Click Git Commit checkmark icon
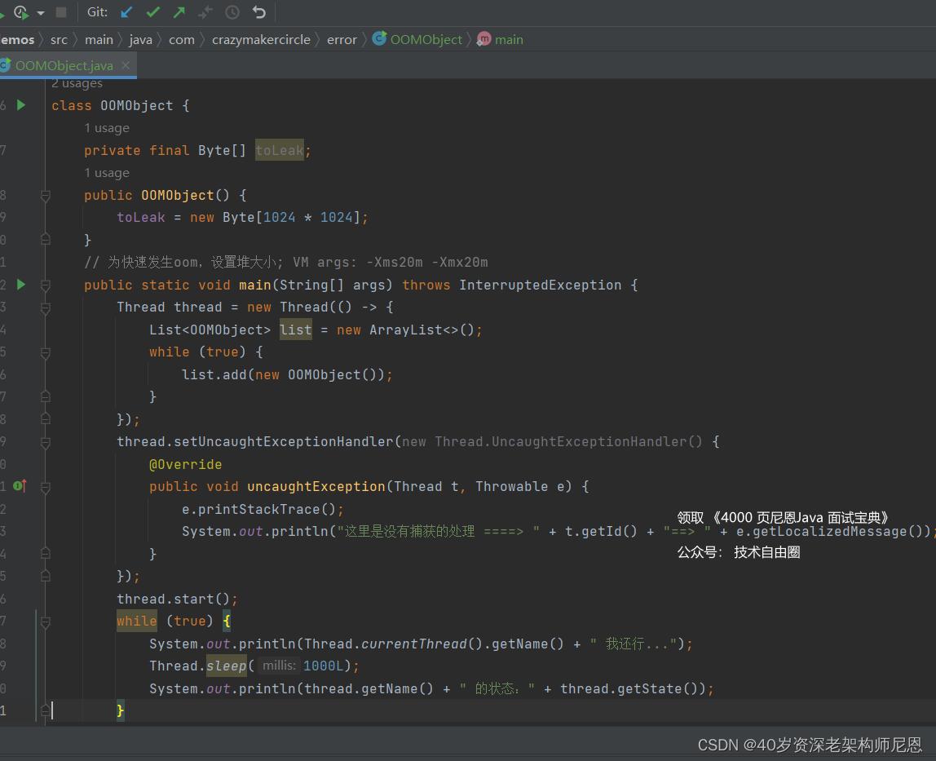The height and width of the screenshot is (761, 936). (x=152, y=12)
